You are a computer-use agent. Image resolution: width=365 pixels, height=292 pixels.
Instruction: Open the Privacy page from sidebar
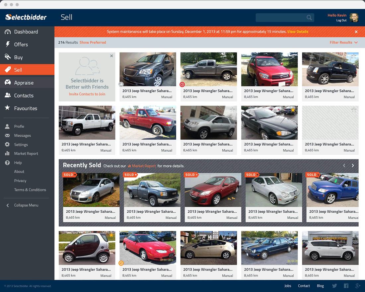point(20,181)
